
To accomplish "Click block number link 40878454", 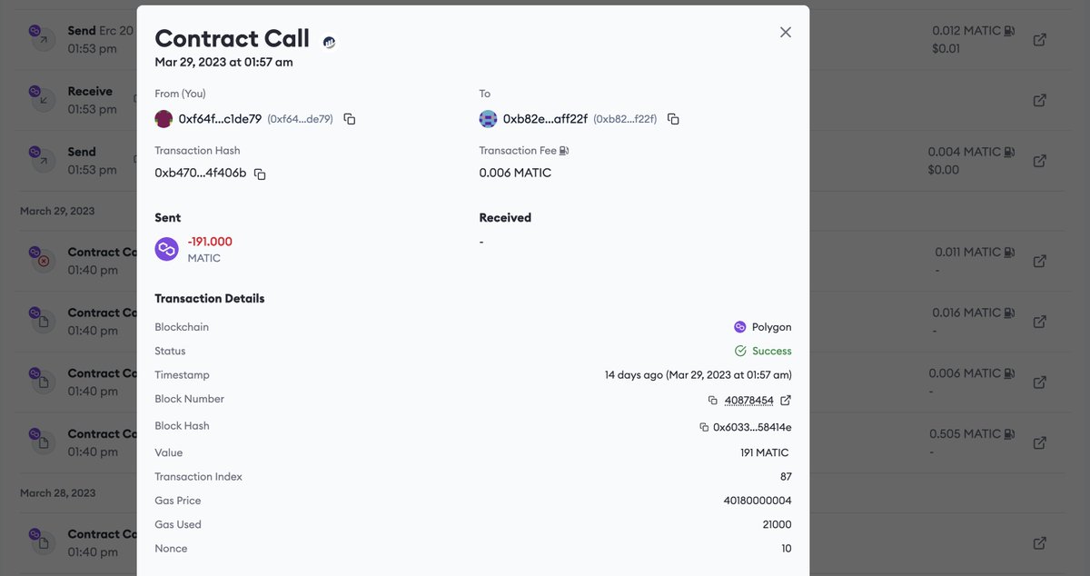I will [748, 401].
